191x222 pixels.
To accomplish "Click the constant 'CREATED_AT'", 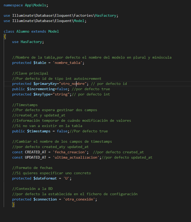I will pyautogui.click(x=35, y=152).
